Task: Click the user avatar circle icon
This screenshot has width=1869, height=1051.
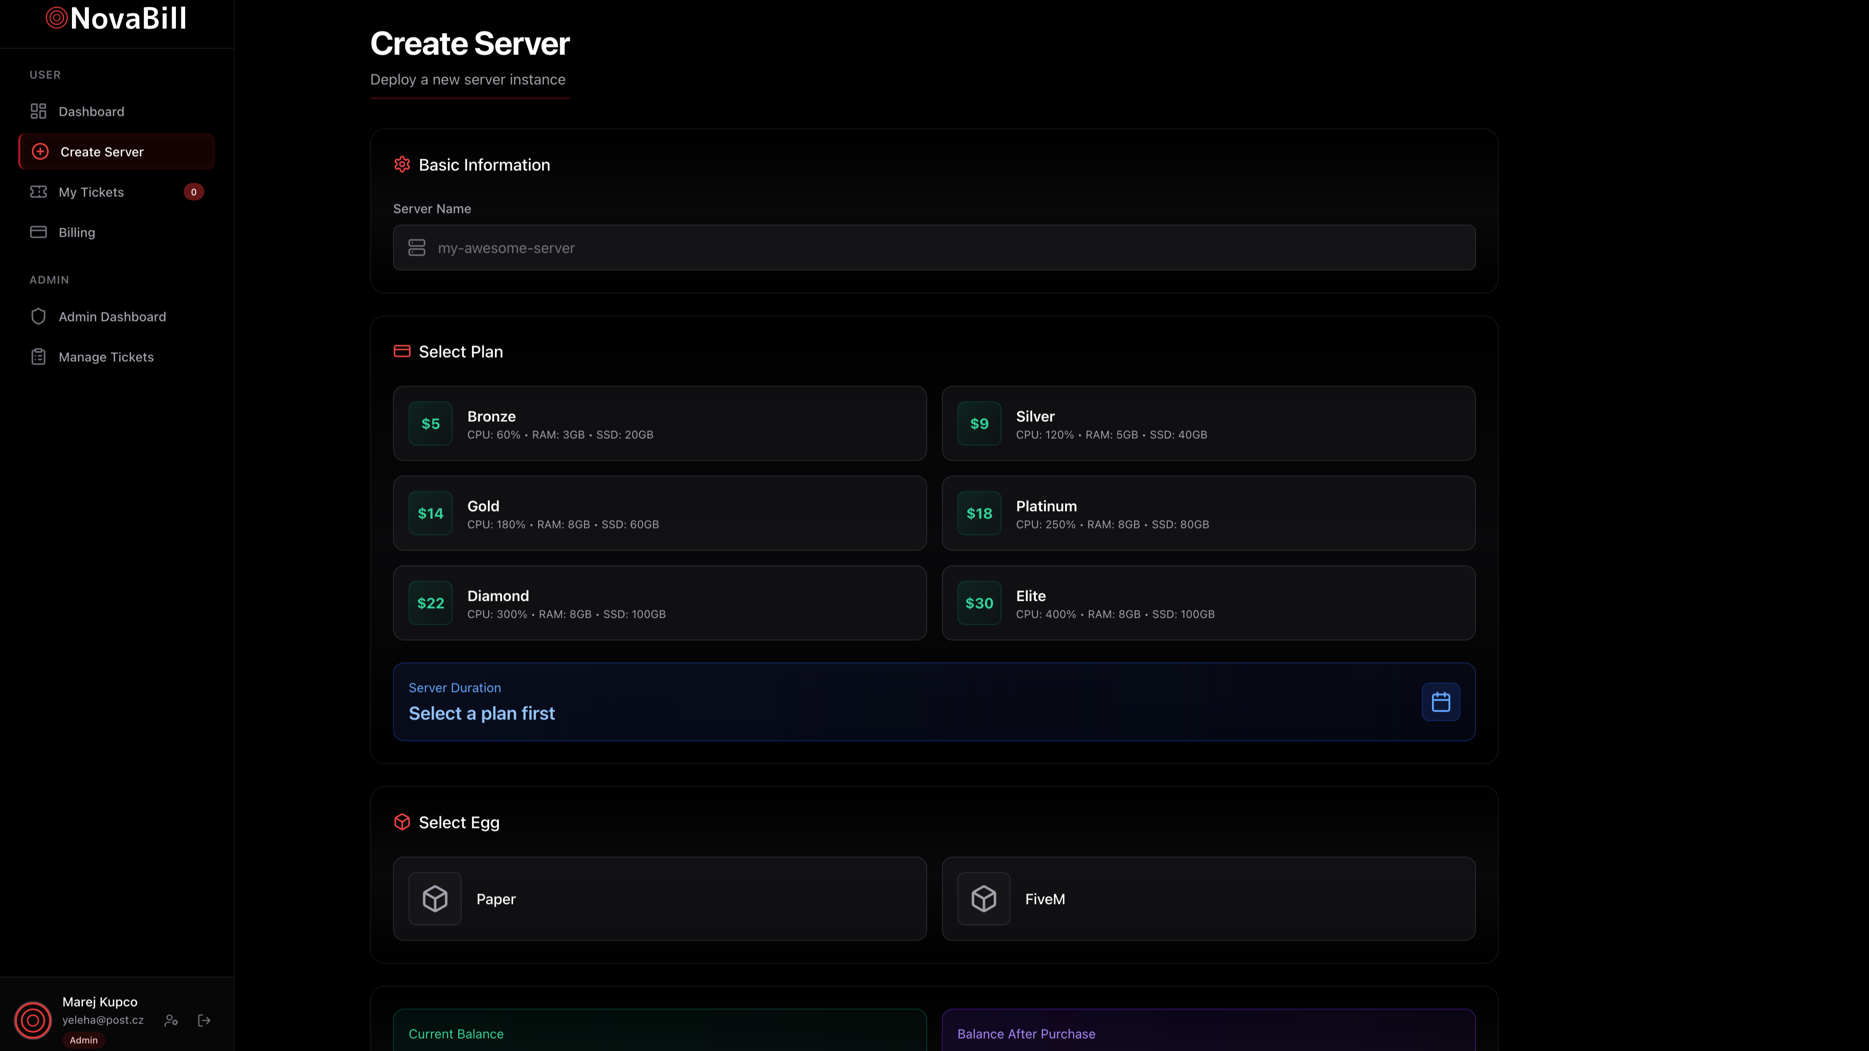Action: click(33, 1020)
